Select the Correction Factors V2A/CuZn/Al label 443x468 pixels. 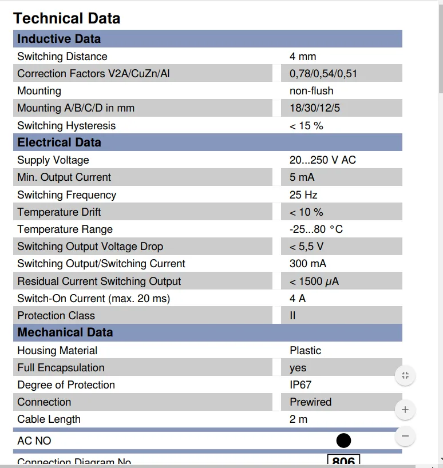pos(93,74)
